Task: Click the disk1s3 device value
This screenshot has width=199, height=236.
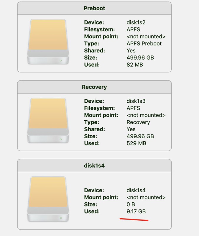Action: coord(136,101)
